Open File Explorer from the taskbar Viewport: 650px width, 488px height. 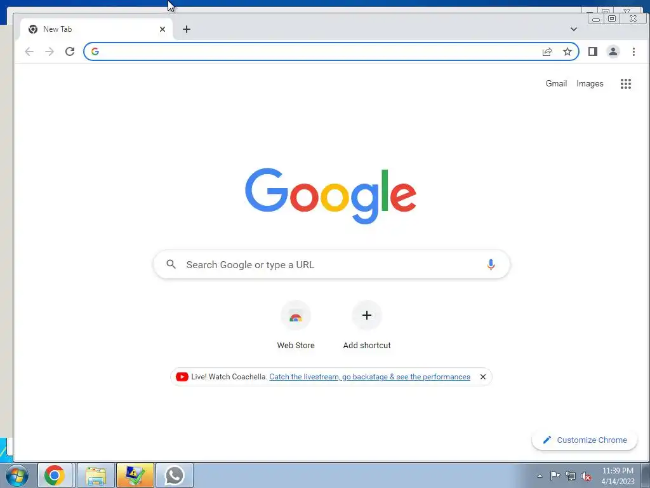coord(96,475)
